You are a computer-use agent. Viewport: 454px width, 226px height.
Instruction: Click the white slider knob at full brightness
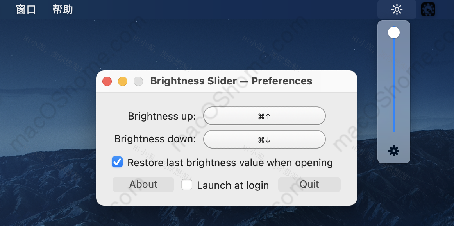(393, 32)
